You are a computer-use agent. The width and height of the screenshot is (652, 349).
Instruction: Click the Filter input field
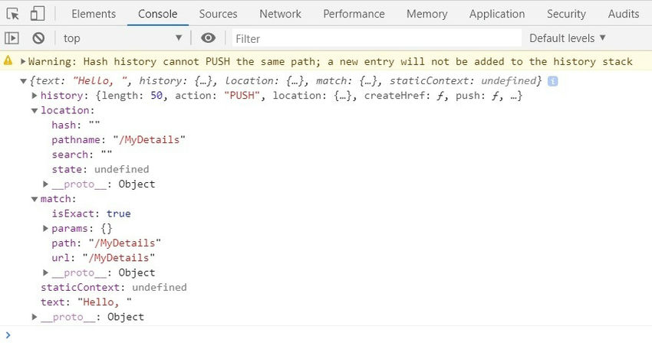(x=376, y=38)
